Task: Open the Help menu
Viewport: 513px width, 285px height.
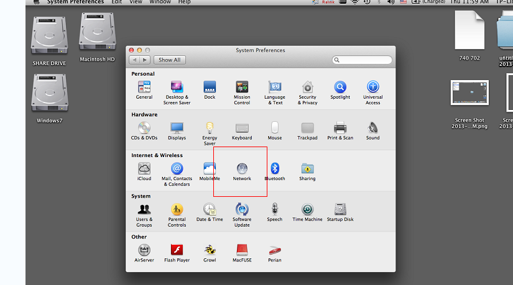Action: coord(184,2)
